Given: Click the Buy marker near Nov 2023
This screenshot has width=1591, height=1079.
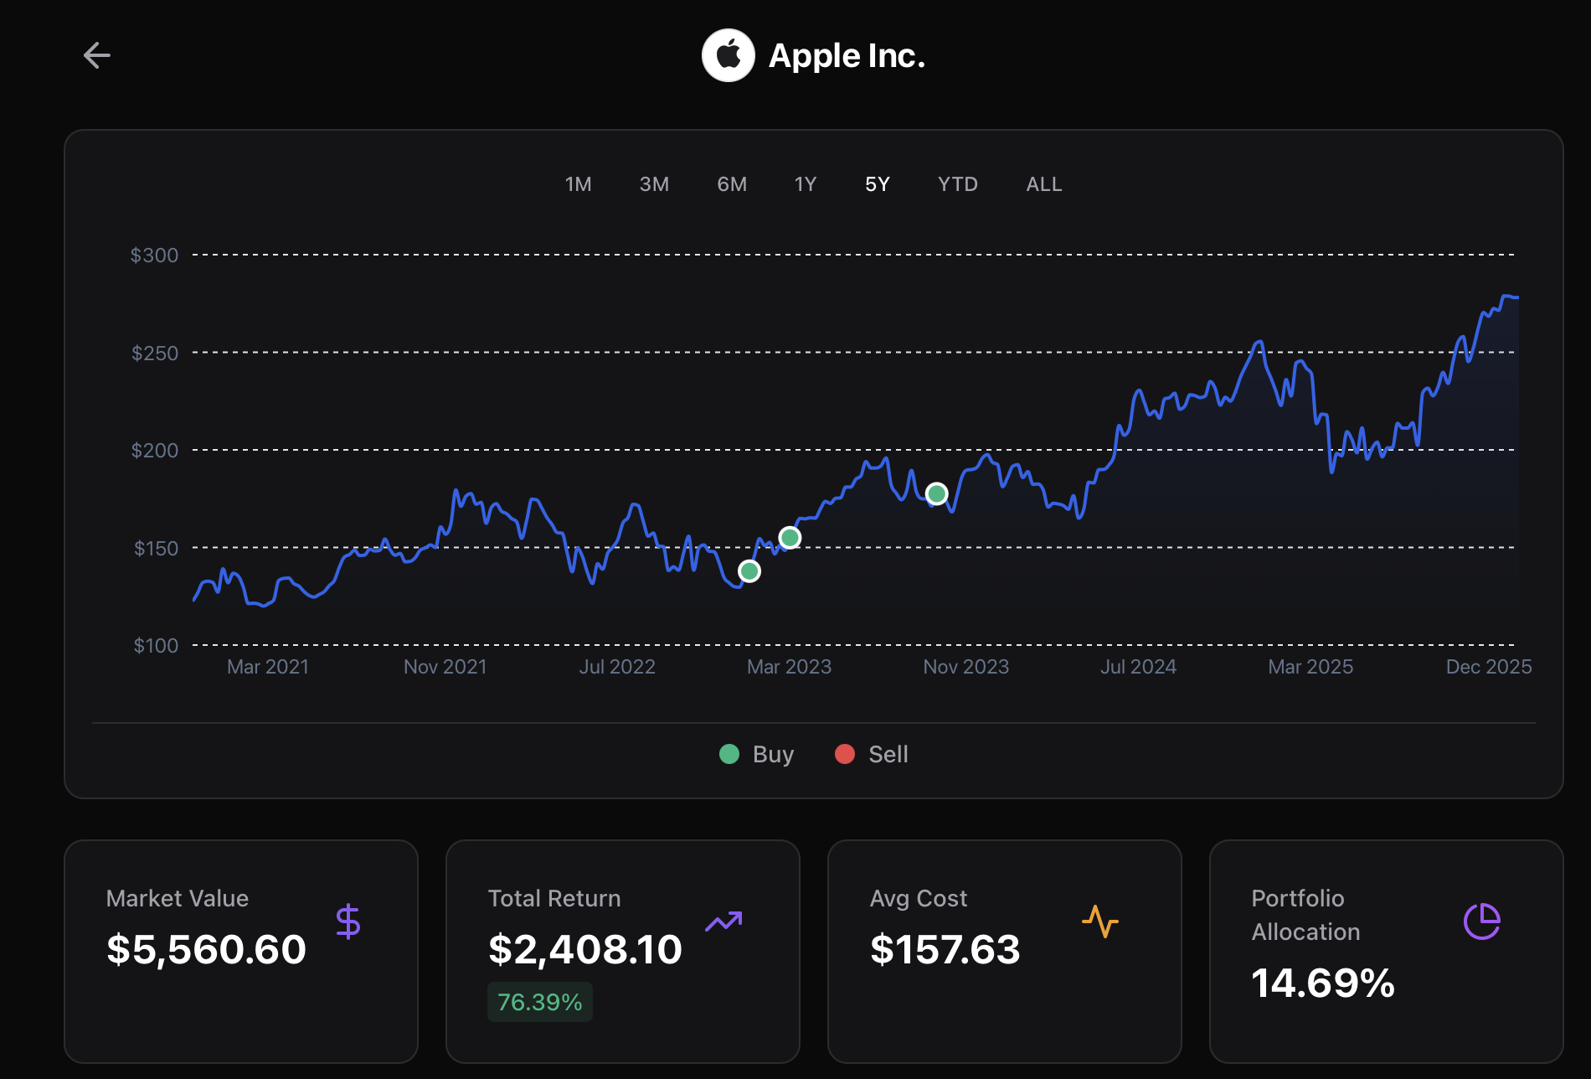Looking at the screenshot, I should 937,493.
